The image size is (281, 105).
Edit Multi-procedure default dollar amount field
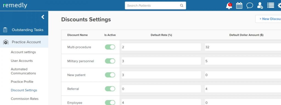click(243, 47)
